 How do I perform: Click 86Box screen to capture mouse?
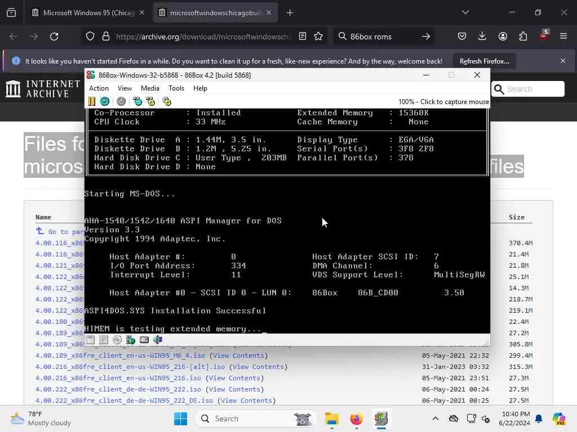[287, 220]
